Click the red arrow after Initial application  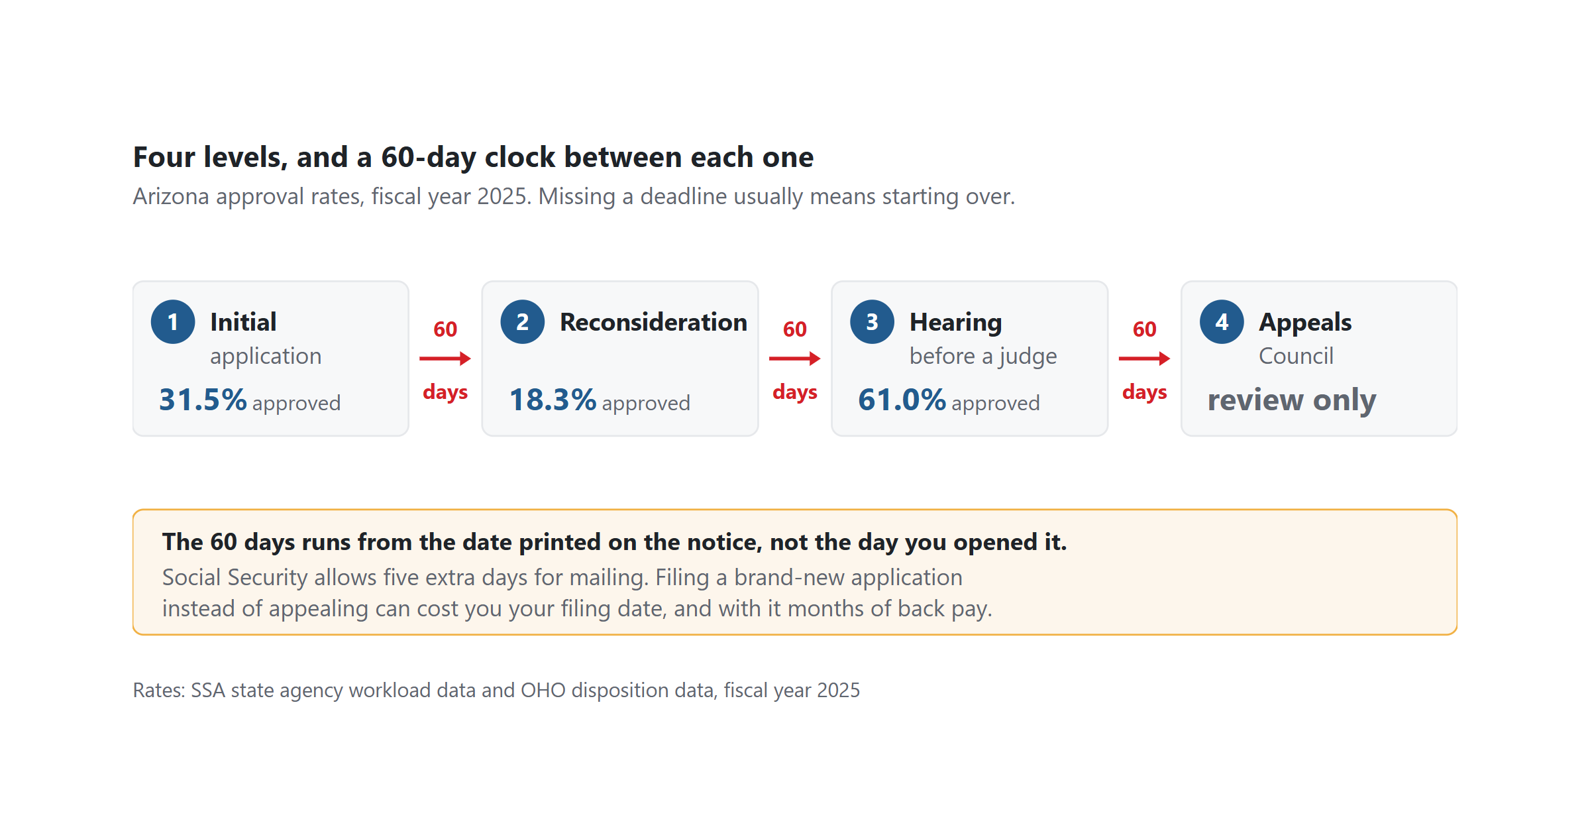click(445, 359)
